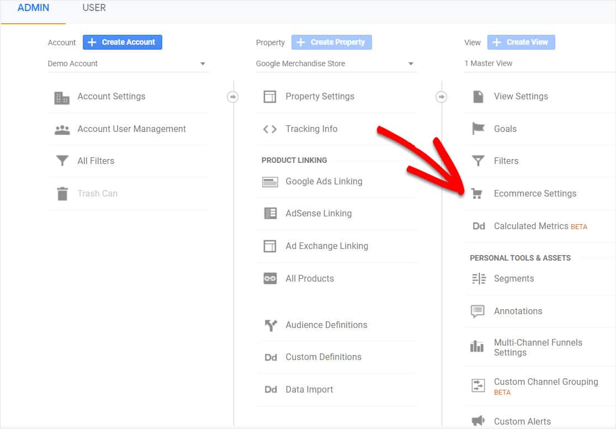Open Google Ads Linking

tap(323, 182)
